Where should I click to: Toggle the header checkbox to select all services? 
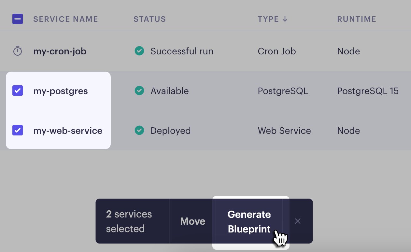pos(17,19)
